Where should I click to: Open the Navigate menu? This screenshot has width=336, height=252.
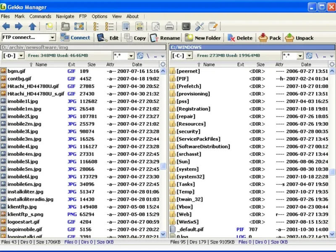pyautogui.click(x=65, y=16)
